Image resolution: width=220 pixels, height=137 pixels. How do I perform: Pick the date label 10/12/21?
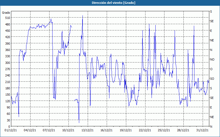coord(68,130)
